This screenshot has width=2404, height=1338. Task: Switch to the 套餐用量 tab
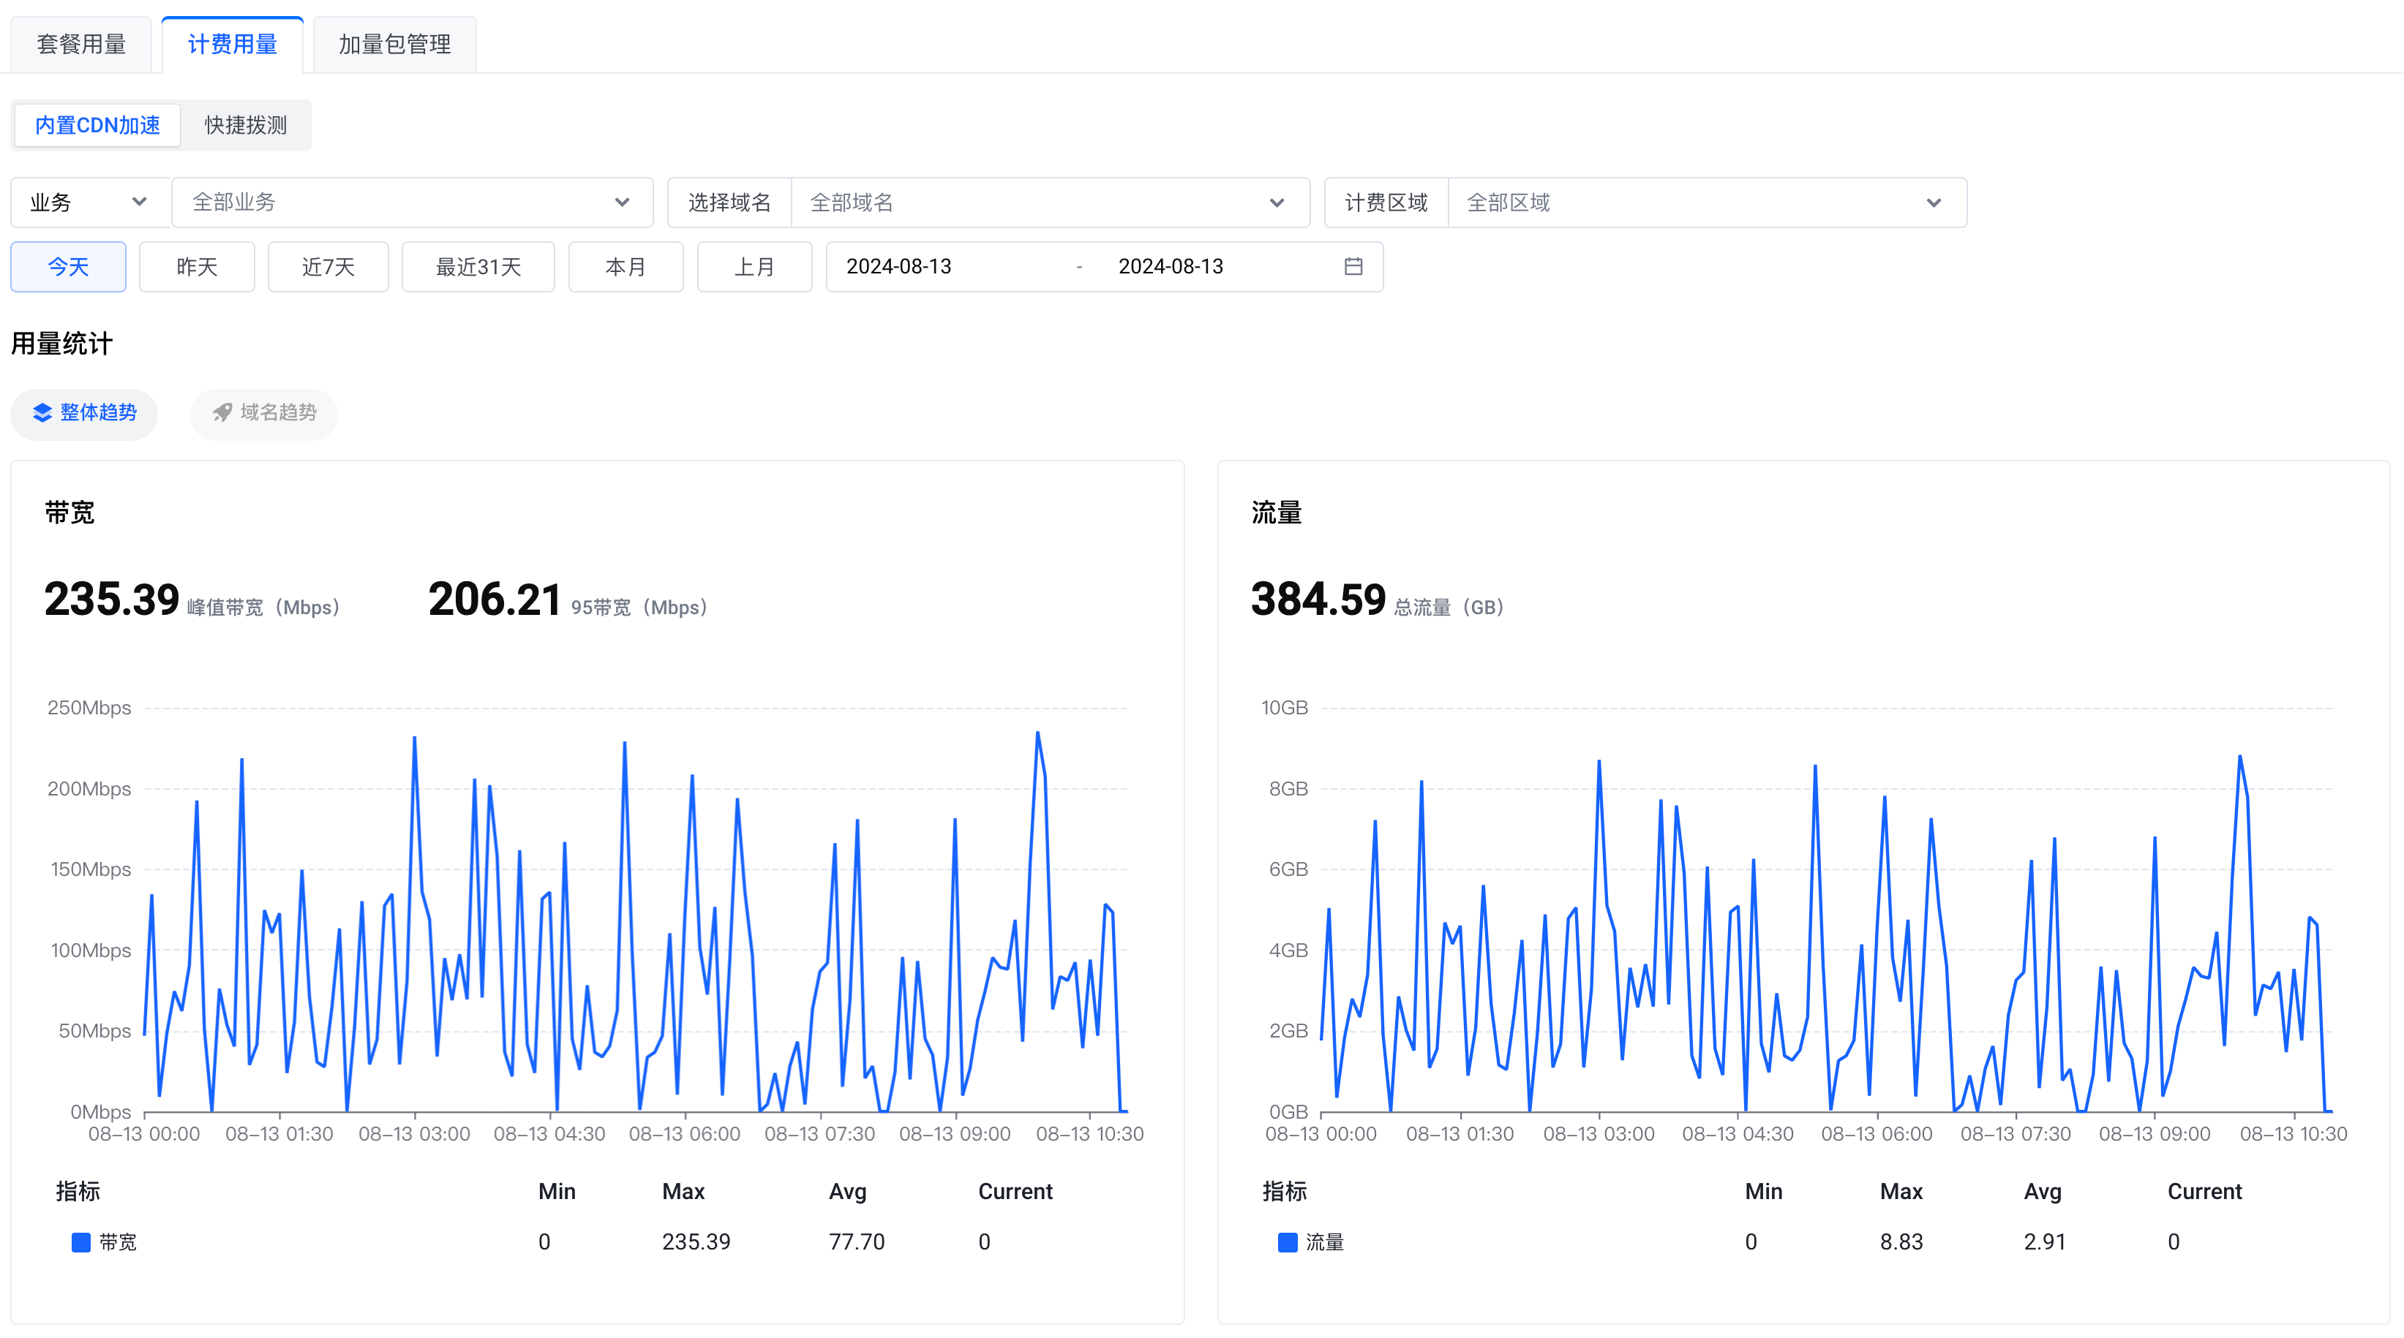tap(81, 44)
